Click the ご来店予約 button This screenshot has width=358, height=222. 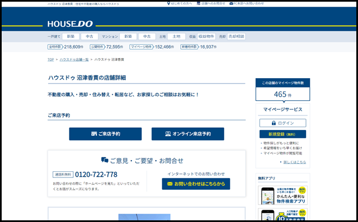tap(105, 134)
